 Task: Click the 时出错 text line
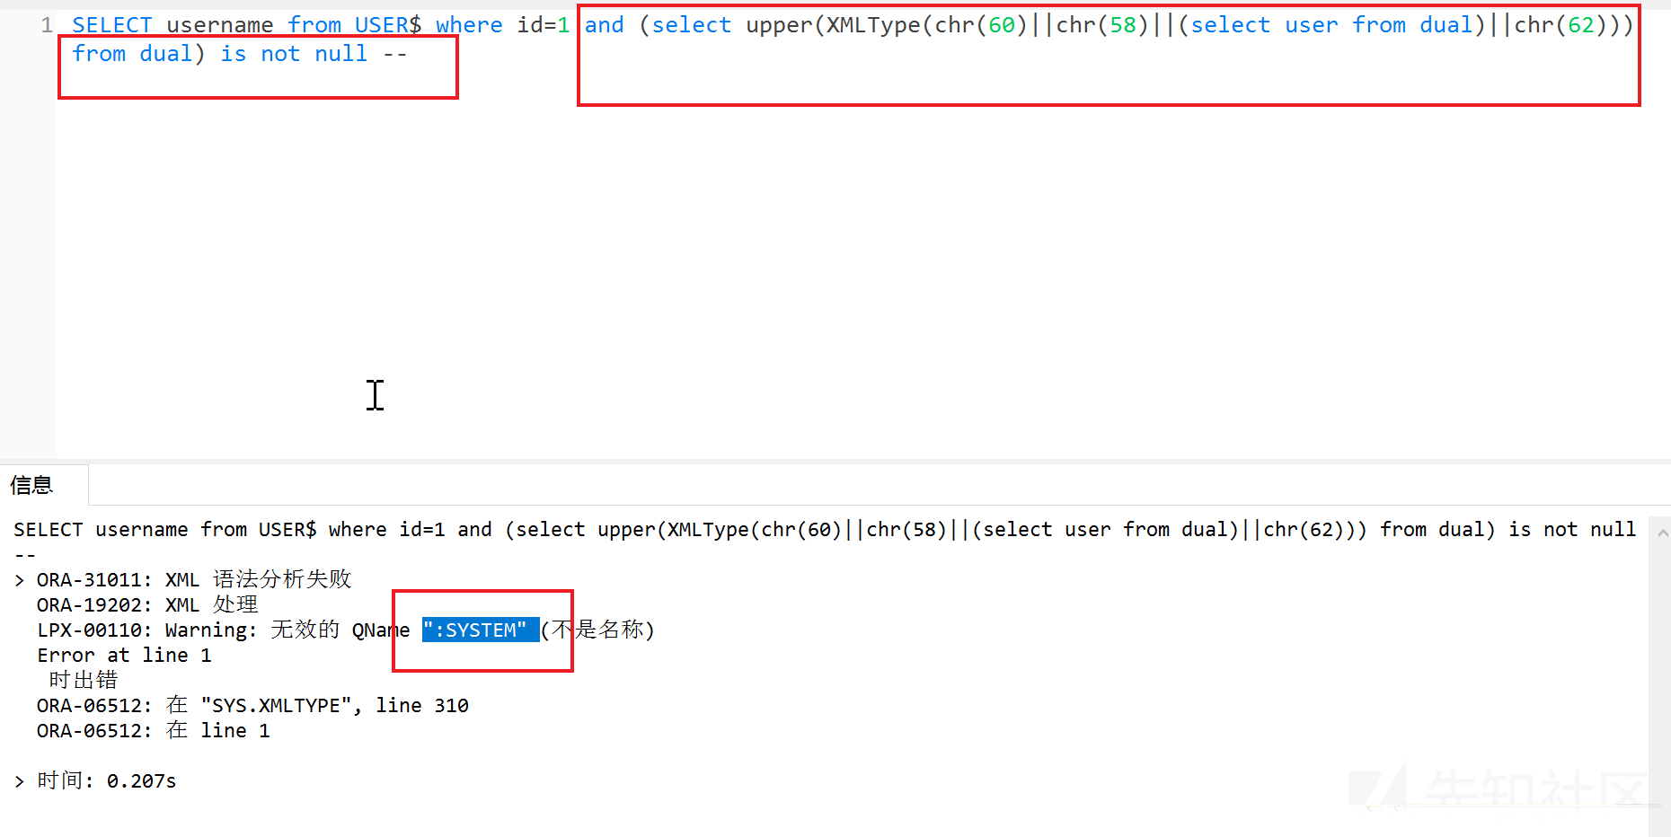point(84,681)
